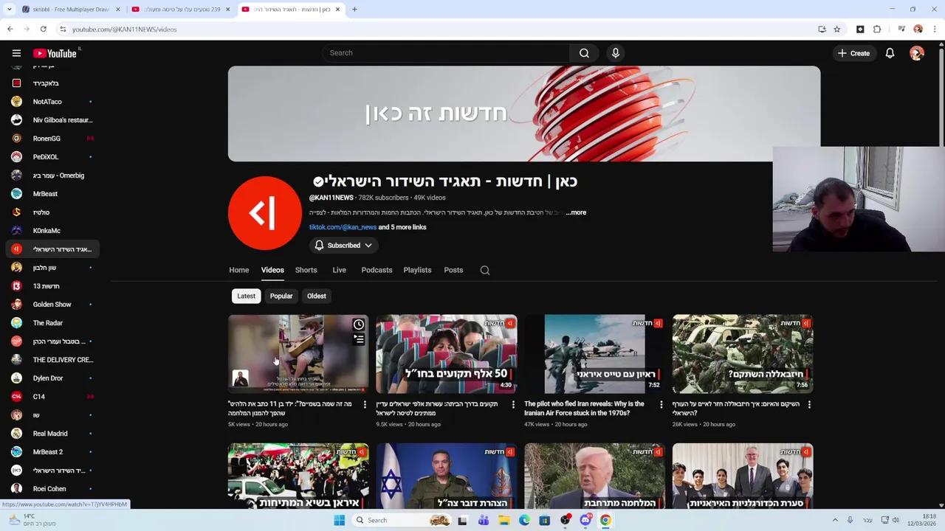Open options for the 50 אלף video
Image resolution: width=945 pixels, height=531 pixels.
[x=513, y=404]
